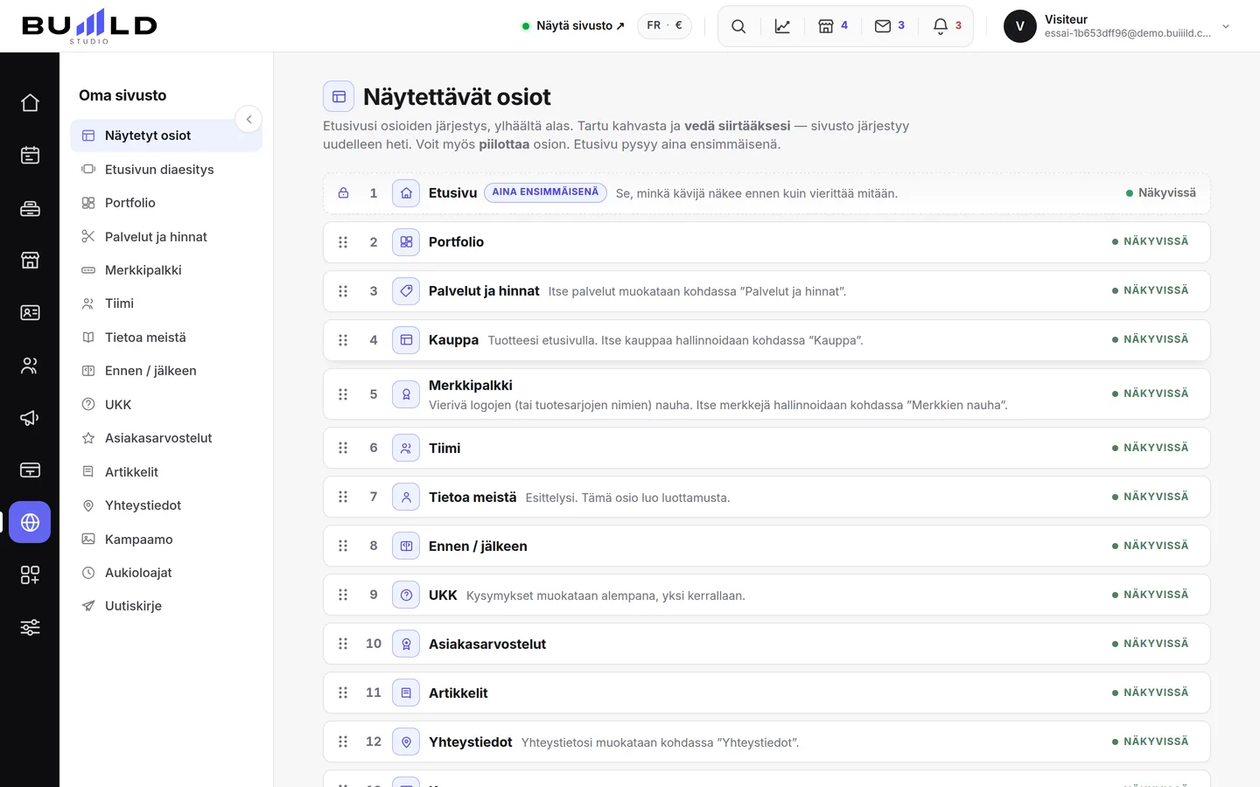This screenshot has height=787, width=1260.
Task: Open the sliders settings icon in left rail
Action: click(30, 628)
